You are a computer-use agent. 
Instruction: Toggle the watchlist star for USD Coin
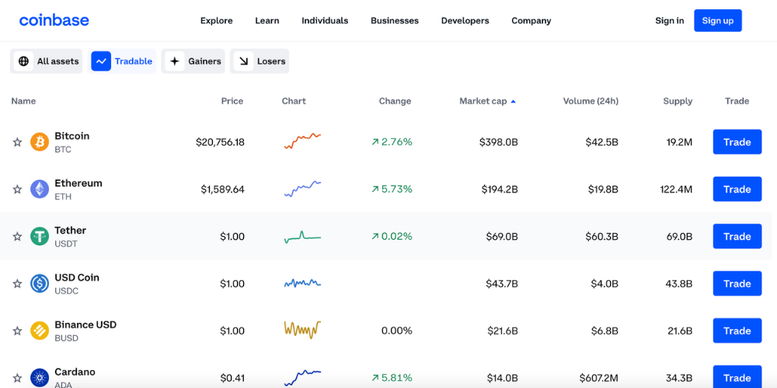(17, 284)
